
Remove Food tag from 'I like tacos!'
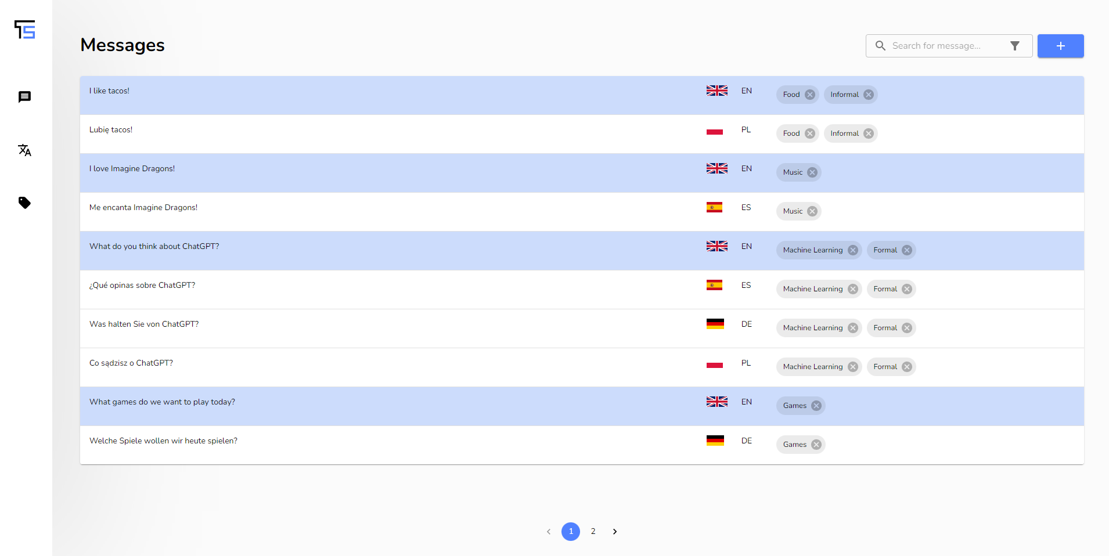click(809, 95)
